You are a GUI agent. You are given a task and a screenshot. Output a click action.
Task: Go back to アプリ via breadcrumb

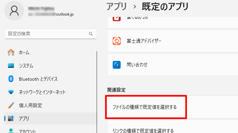point(117,7)
